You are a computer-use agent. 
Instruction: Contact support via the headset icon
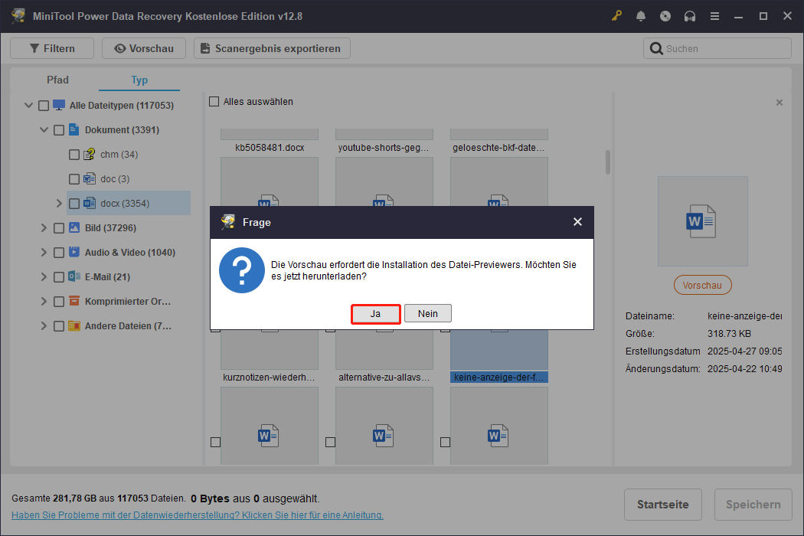[x=690, y=15]
